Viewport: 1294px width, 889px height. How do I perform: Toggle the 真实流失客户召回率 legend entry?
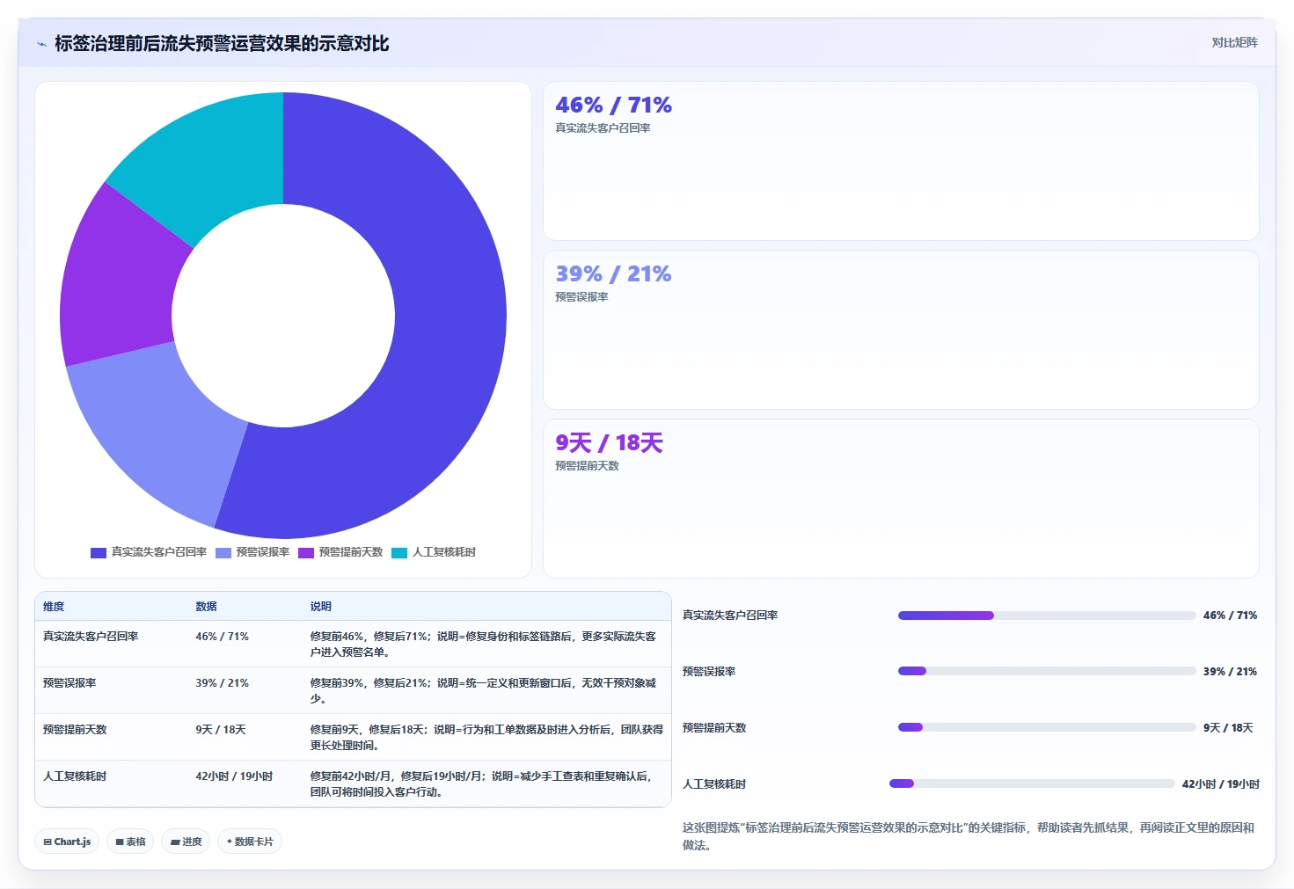(149, 552)
